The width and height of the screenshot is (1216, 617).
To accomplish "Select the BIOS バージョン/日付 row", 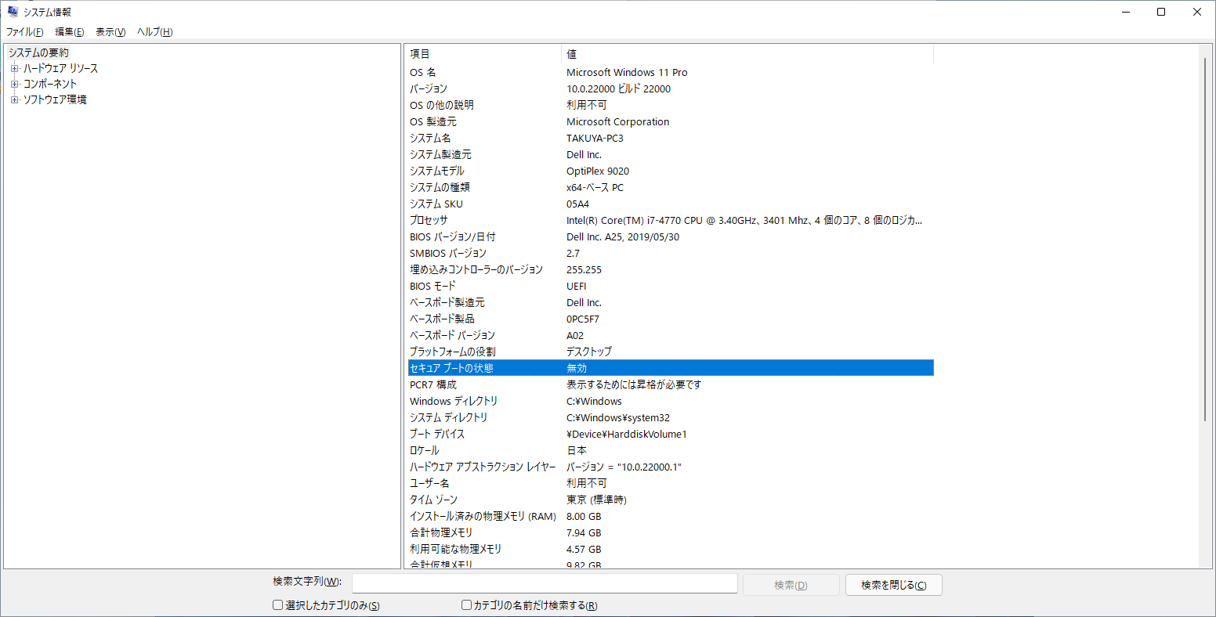I will 670,236.
